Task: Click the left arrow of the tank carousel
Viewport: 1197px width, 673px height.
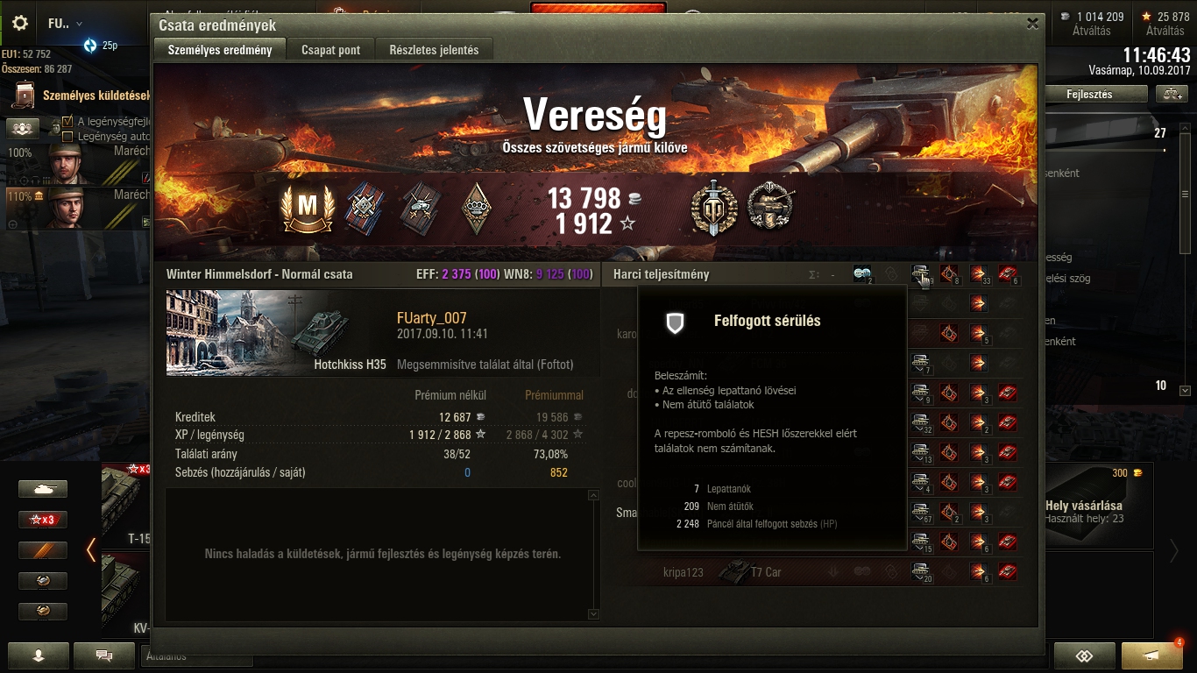Action: (x=91, y=549)
